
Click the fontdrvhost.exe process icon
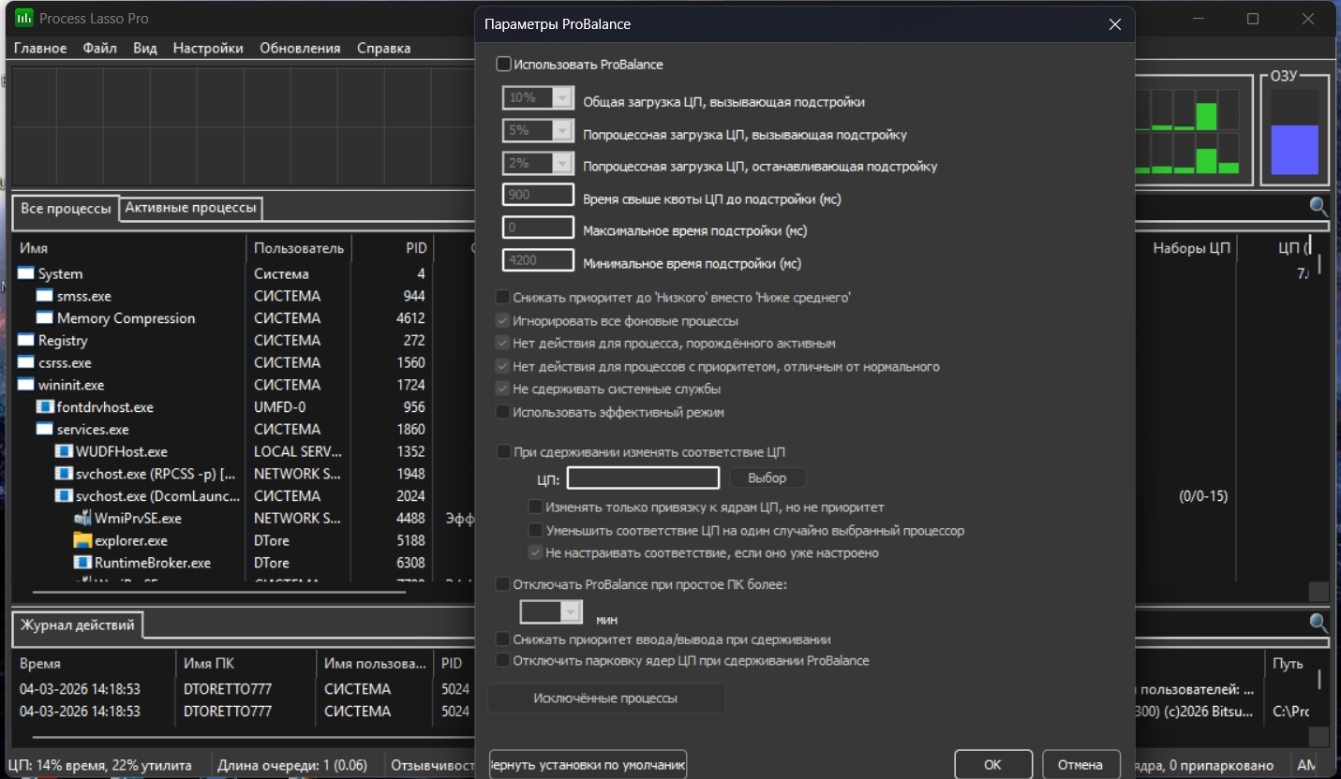[x=45, y=407]
